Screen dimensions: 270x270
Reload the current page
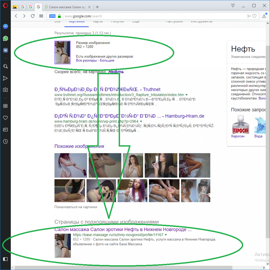[x=33, y=16]
